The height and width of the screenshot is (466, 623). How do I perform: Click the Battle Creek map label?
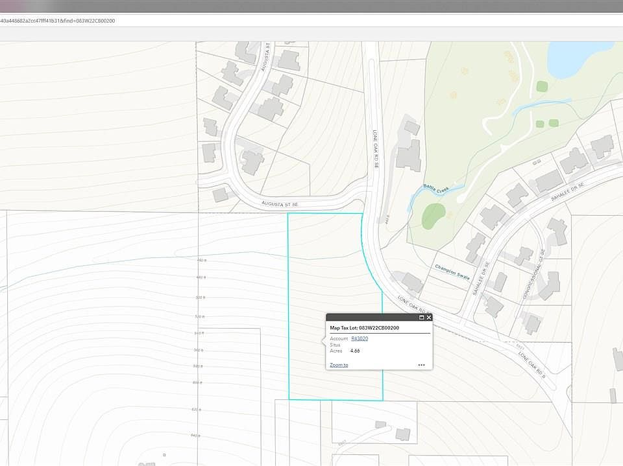pos(436,189)
